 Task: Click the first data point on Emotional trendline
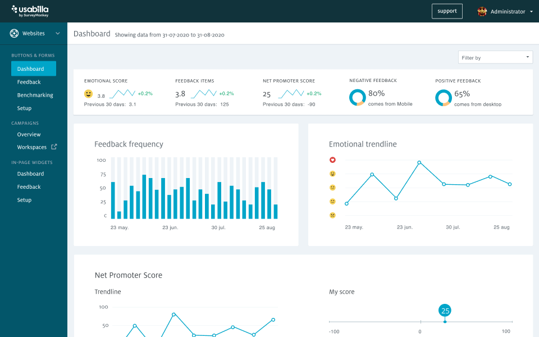tap(346, 203)
